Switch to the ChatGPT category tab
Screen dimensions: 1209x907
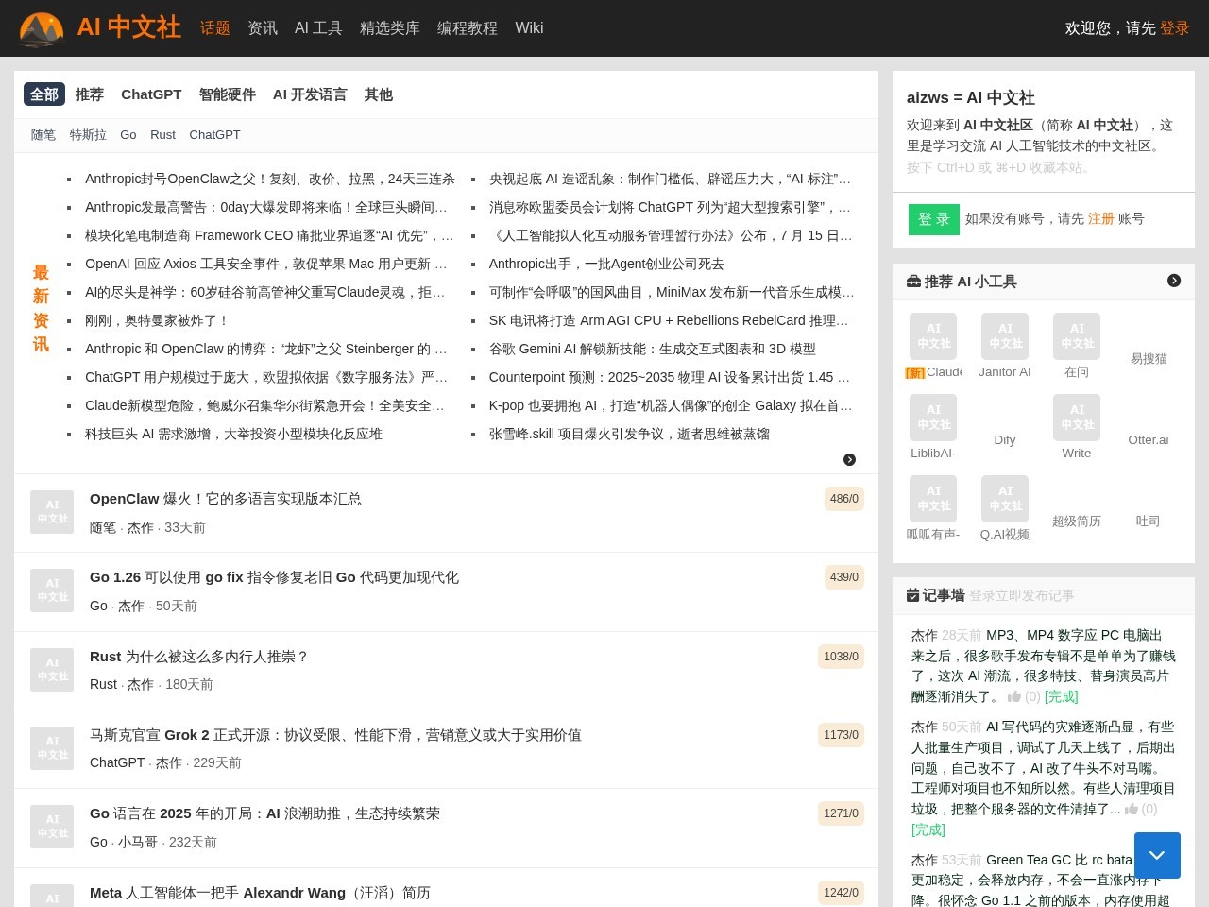click(x=151, y=94)
